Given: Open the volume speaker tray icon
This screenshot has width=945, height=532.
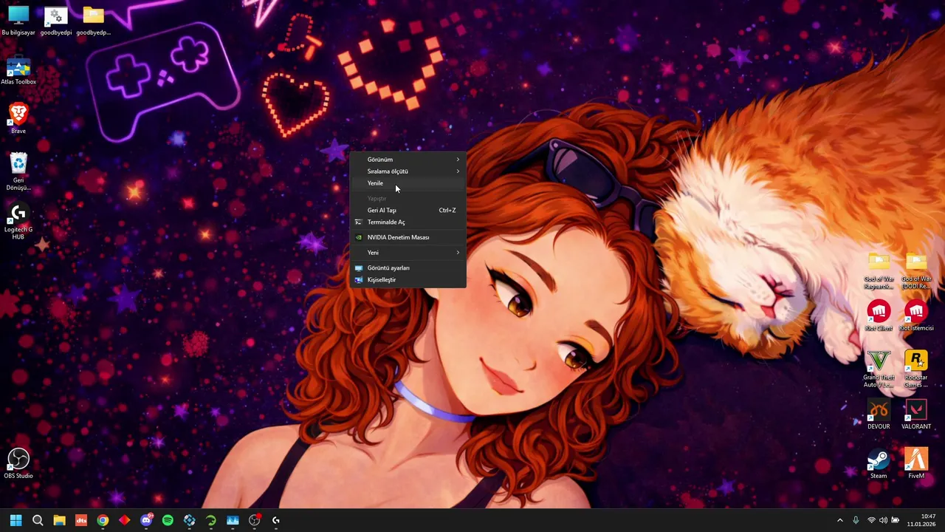Looking at the screenshot, I should coord(883,520).
